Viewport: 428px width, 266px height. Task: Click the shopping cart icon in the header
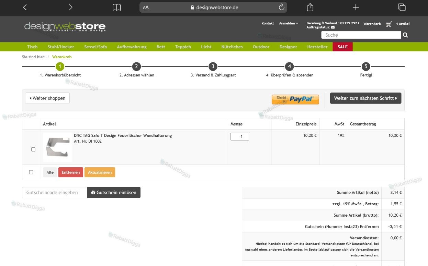click(x=388, y=24)
